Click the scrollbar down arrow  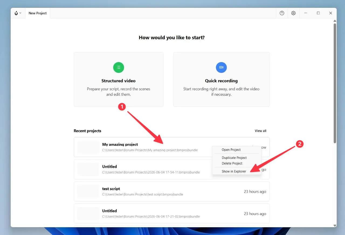coord(335,225)
